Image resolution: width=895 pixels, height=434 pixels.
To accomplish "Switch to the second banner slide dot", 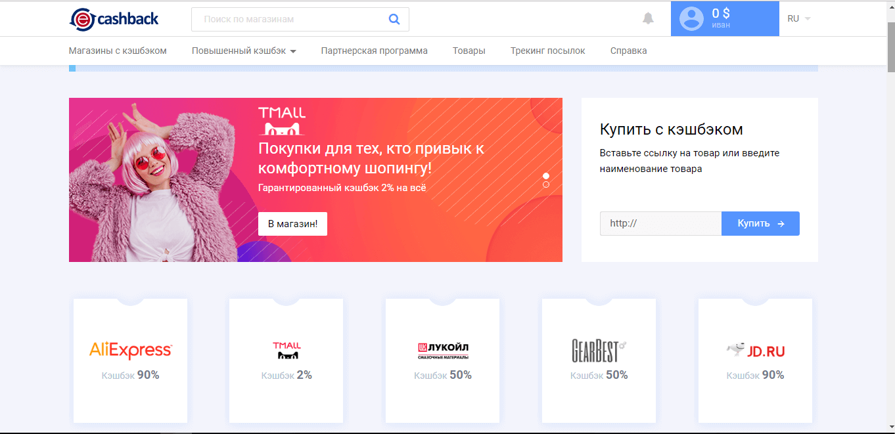I will click(x=546, y=184).
